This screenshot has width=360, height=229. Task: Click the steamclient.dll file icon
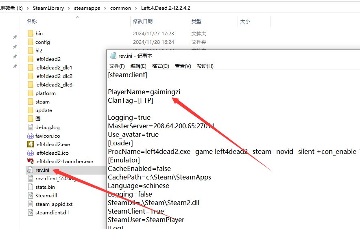(x=30, y=212)
